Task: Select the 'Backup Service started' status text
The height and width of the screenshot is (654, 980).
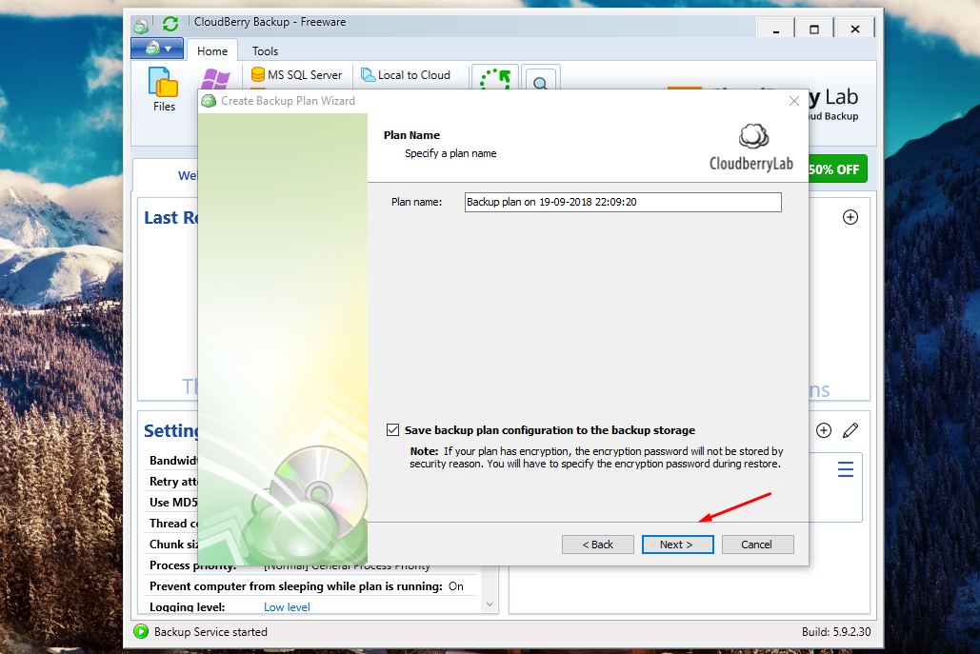Action: coord(210,632)
